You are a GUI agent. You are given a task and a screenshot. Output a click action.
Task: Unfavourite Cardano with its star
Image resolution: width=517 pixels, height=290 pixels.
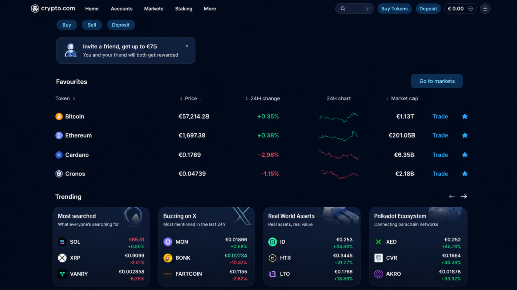coord(464,155)
